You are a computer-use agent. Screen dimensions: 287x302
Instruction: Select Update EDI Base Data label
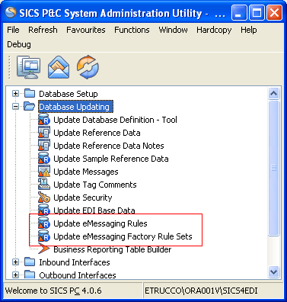94,210
